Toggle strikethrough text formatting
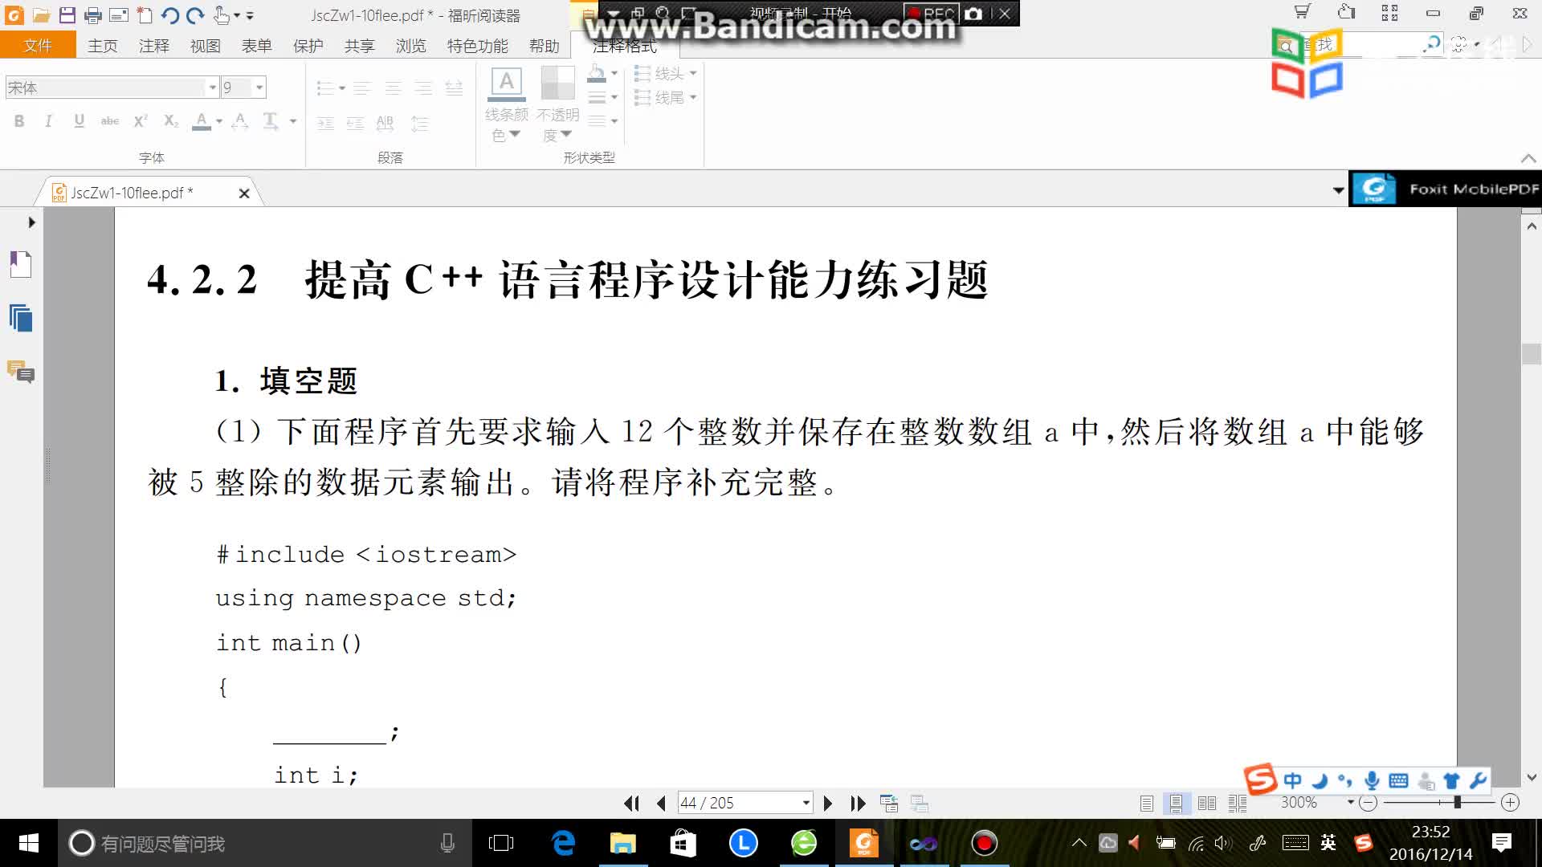 pos(109,121)
